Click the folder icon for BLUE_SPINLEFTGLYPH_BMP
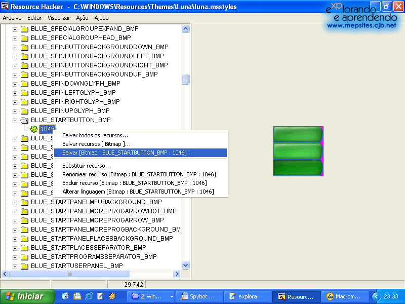This screenshot has height=304, width=405. [x=24, y=93]
